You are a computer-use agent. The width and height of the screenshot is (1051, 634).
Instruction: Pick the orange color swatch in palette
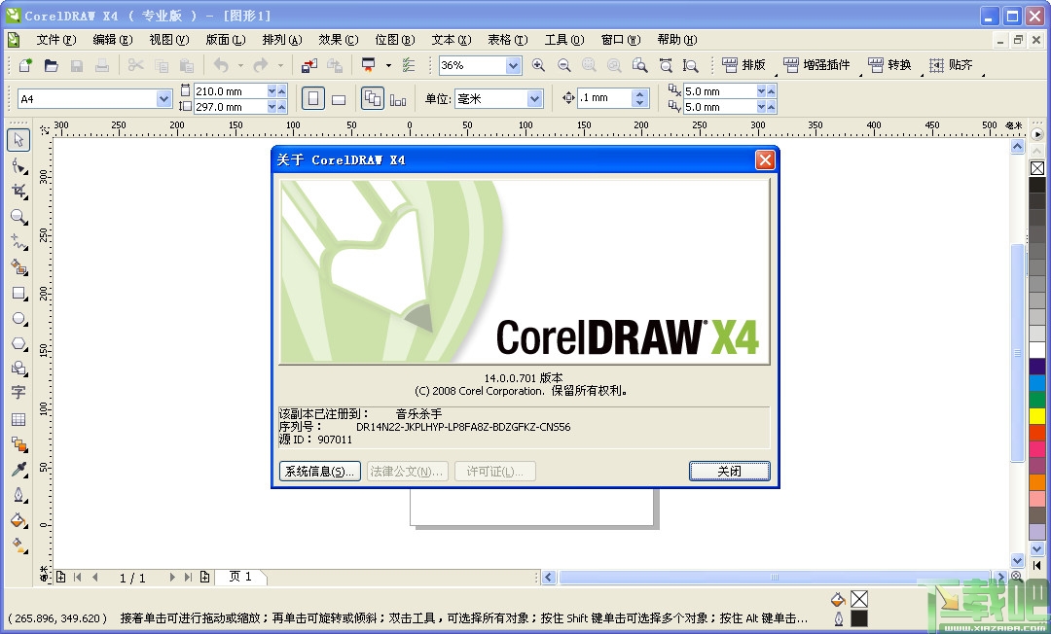coord(1037,482)
